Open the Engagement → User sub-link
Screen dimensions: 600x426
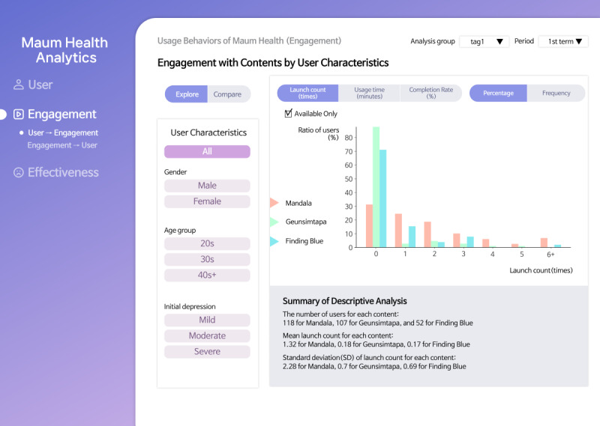62,145
